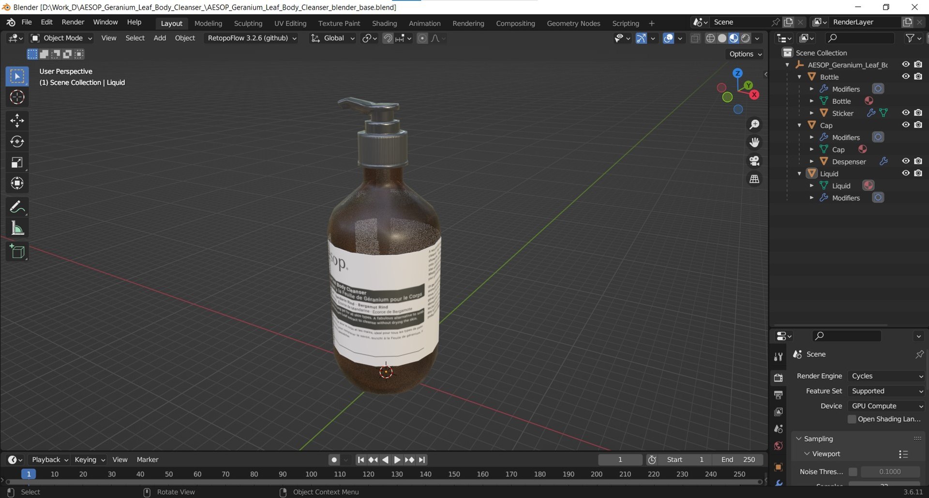The width and height of the screenshot is (929, 498).
Task: Open the Render properties tab
Action: pos(778,378)
